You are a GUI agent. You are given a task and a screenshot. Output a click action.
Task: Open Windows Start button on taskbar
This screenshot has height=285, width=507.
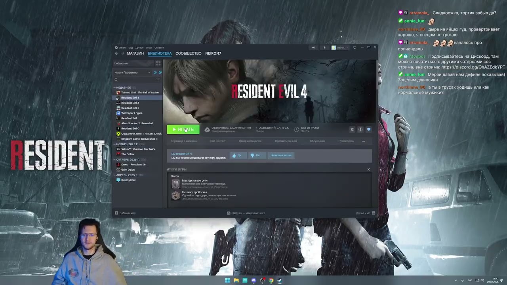pos(227,280)
